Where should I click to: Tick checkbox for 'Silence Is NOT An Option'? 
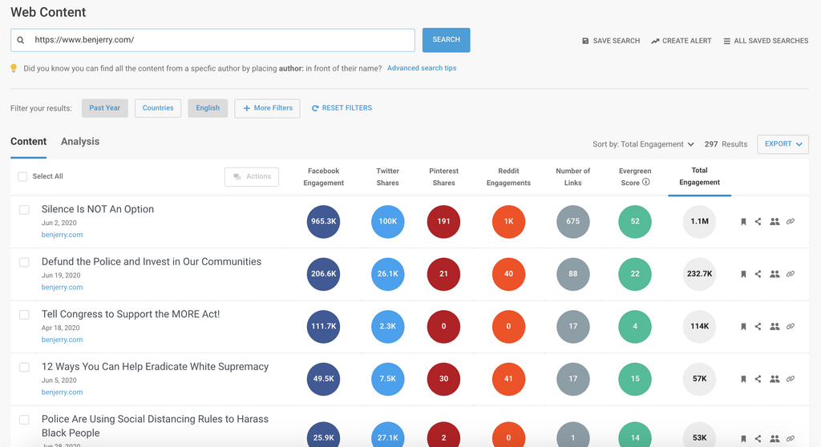pos(24,210)
